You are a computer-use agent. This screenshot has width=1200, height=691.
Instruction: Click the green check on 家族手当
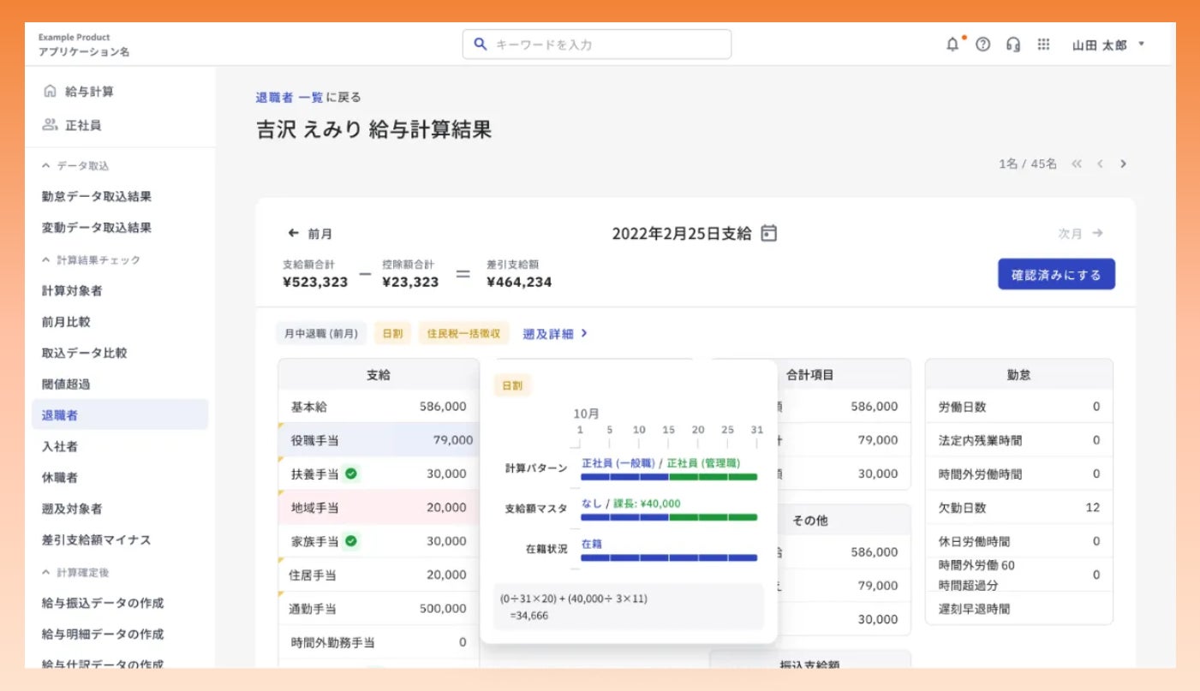click(x=351, y=541)
